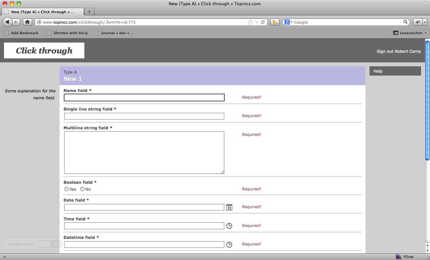Open the Date field calendar picker
Viewport: 430px width, 260px height.
click(x=229, y=208)
